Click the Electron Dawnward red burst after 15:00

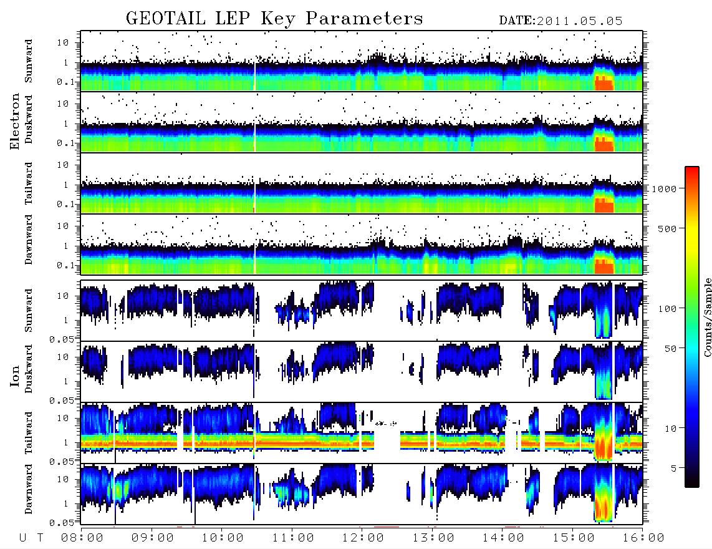[x=604, y=267]
